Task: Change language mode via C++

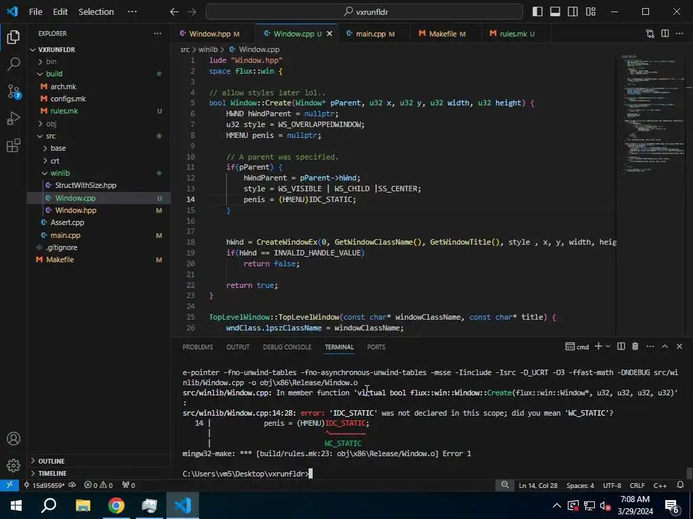Action: point(660,485)
